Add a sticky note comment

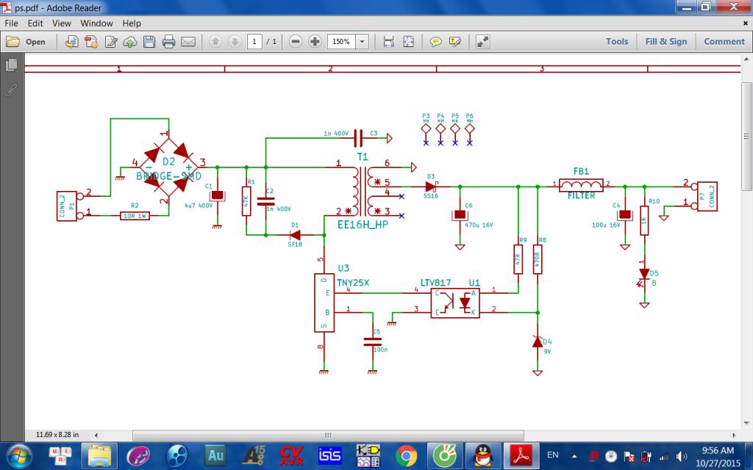(435, 42)
